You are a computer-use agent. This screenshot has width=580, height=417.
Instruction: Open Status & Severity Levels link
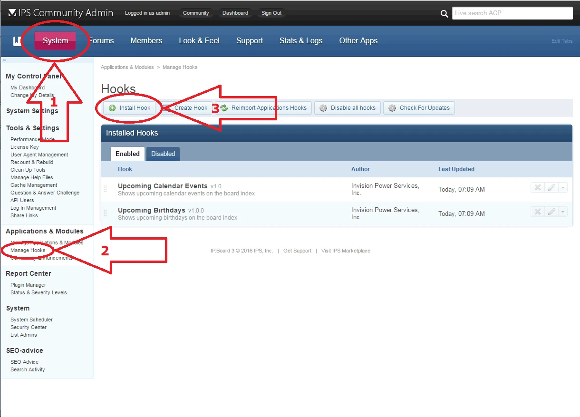[39, 292]
